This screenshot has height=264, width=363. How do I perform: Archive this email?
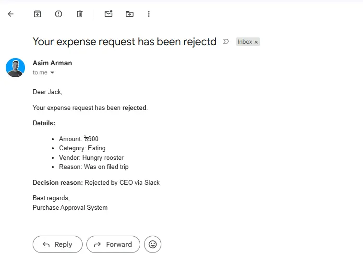(37, 14)
